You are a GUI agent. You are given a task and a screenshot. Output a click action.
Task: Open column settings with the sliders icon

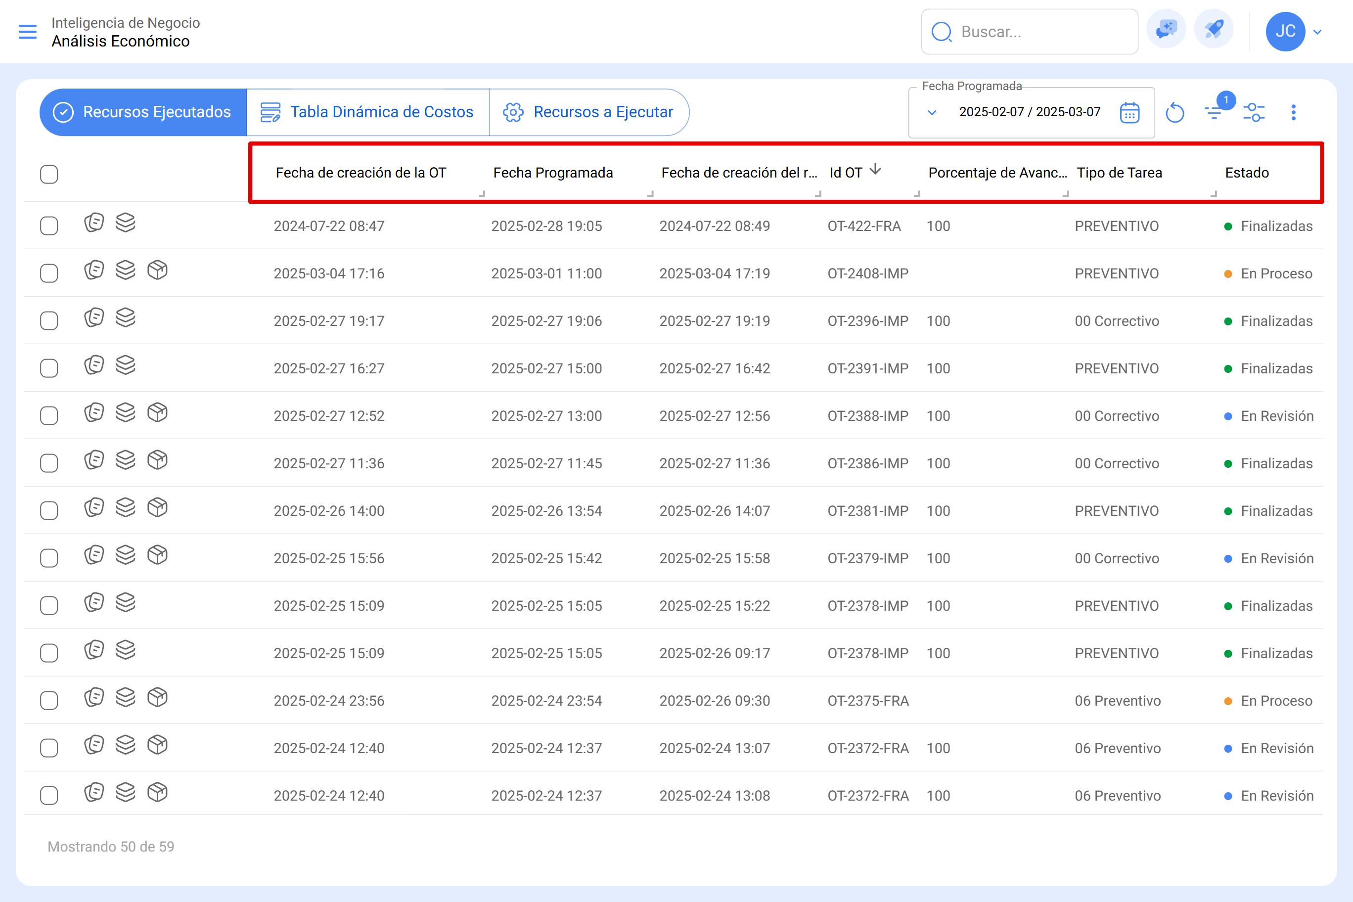coord(1255,112)
